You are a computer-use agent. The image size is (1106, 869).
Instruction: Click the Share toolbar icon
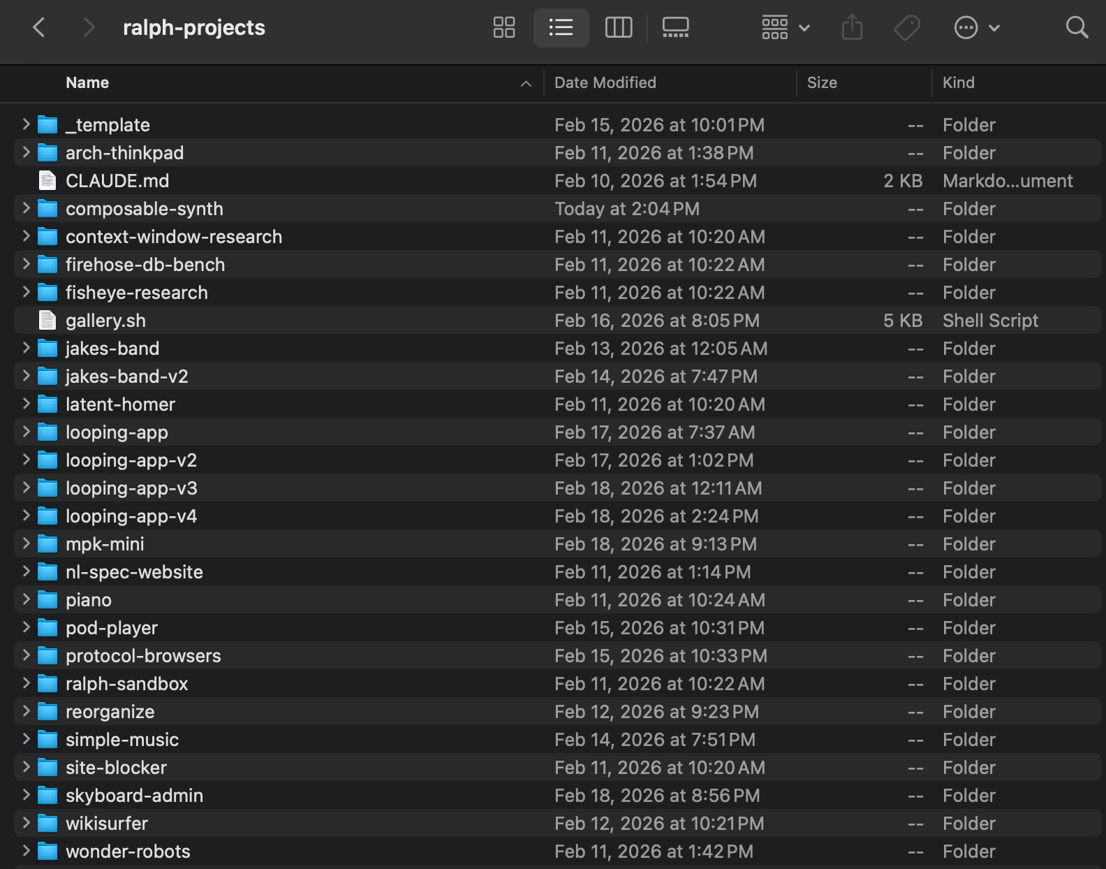(852, 28)
